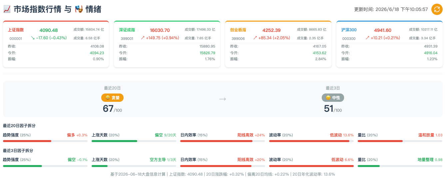Open the 沪深300 index card title
Screen dimensions: 447x178
(x=349, y=30)
